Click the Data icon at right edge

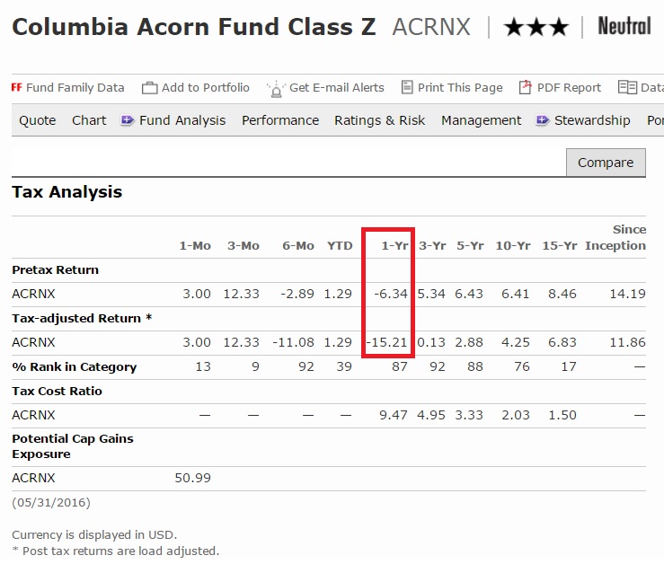coord(627,87)
